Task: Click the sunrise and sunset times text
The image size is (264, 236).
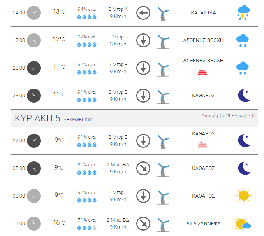Action: tap(229, 115)
